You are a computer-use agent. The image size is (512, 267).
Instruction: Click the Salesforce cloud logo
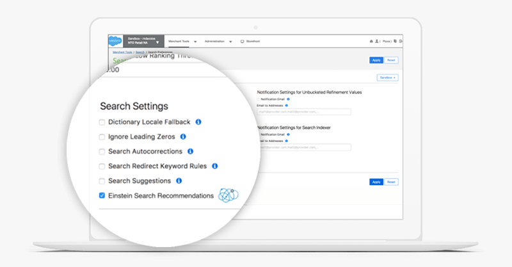[x=115, y=41]
